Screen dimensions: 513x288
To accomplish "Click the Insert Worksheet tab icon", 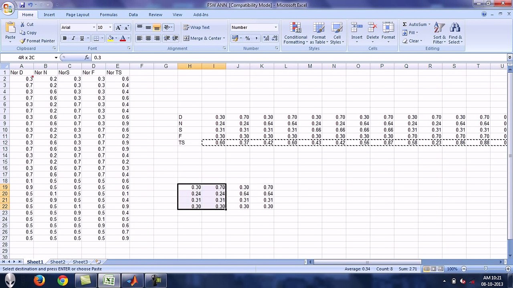I will [98, 262].
